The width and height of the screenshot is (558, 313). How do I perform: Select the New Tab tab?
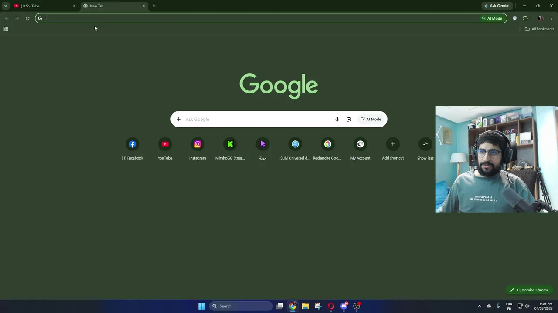(114, 6)
